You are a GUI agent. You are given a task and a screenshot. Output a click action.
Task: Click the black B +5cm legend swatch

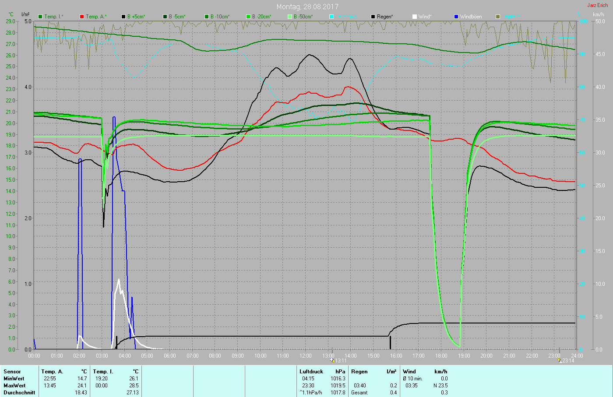click(x=123, y=17)
